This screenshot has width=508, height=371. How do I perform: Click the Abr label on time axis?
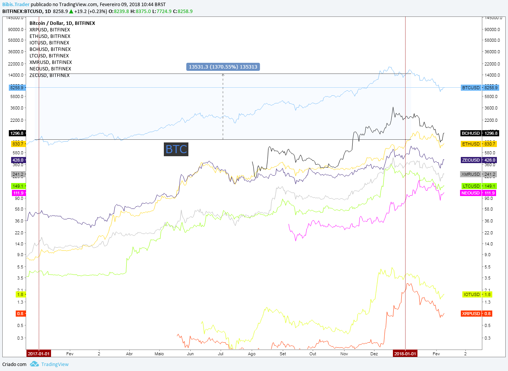pyautogui.click(x=129, y=354)
